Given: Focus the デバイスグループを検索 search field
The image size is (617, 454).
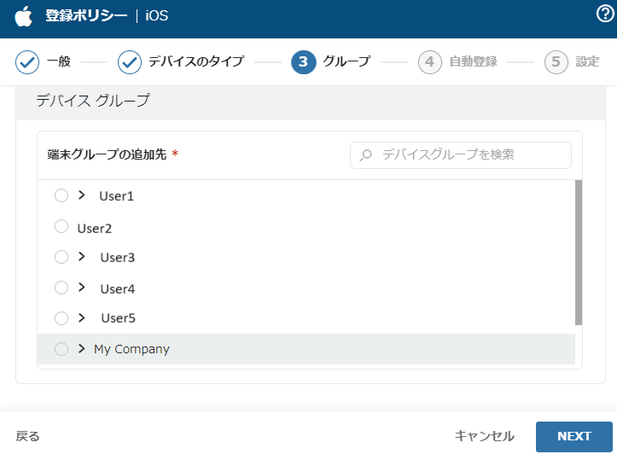Looking at the screenshot, I should point(460,155).
